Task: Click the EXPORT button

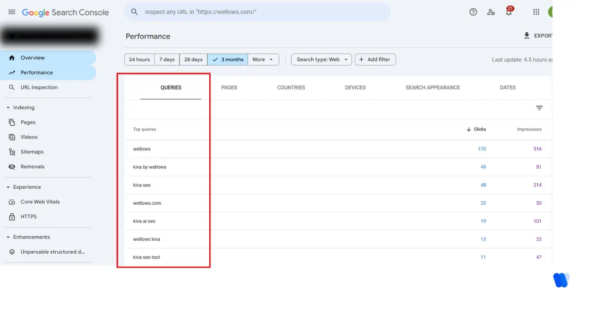Action: tap(540, 36)
